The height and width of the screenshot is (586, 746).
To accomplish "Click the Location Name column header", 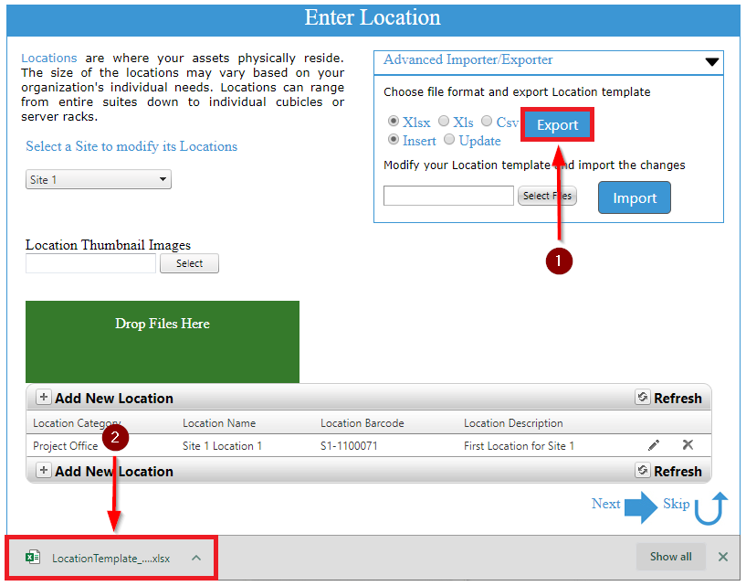I will [219, 423].
